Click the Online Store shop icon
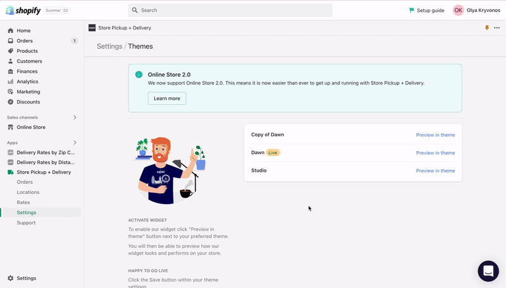506x288 pixels. point(11,127)
